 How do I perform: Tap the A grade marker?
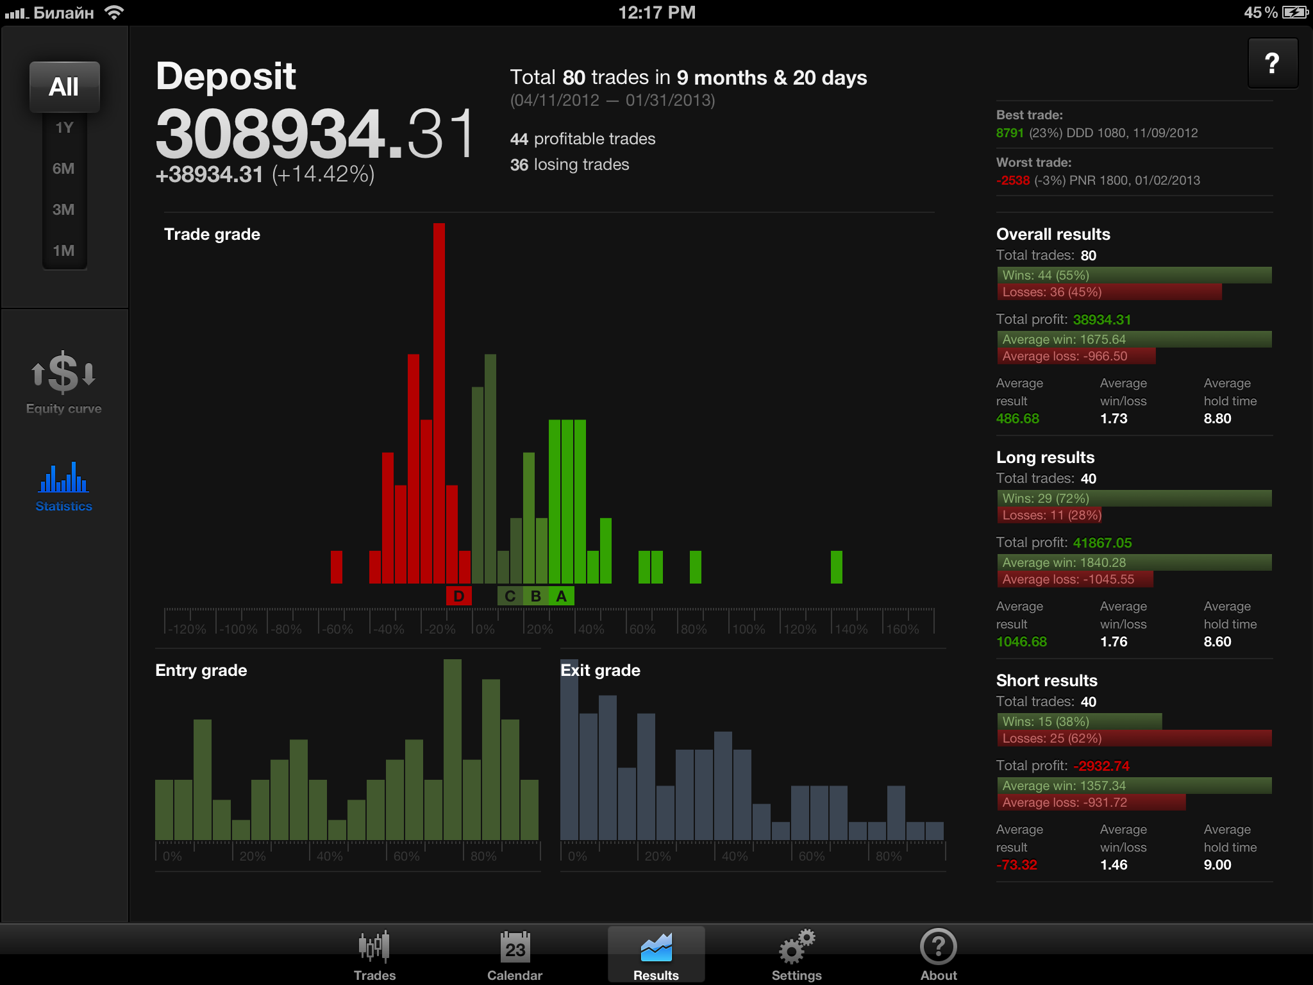tap(561, 596)
